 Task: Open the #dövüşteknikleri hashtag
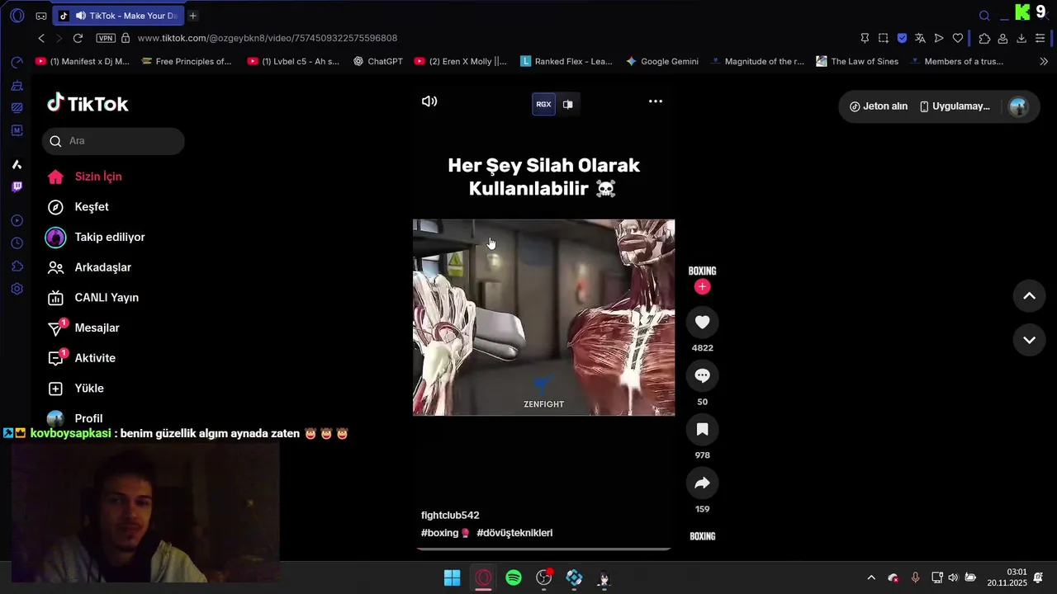514,533
